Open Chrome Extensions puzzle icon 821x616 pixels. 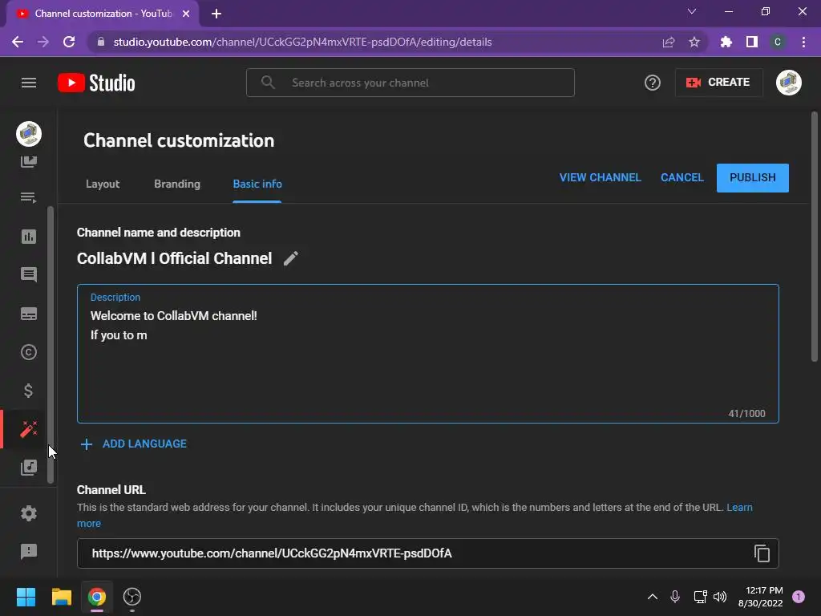(726, 42)
